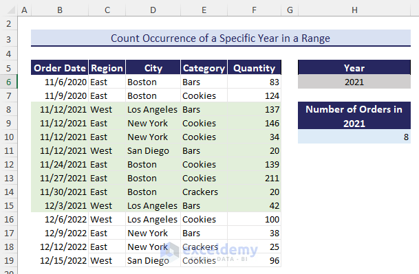Select date cell 11/9/2020

60,95
